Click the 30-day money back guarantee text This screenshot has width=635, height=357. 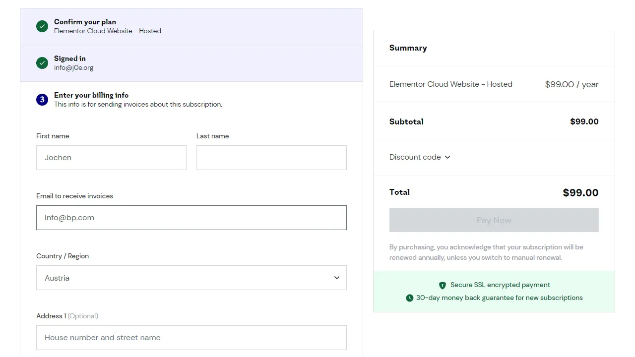(500, 298)
